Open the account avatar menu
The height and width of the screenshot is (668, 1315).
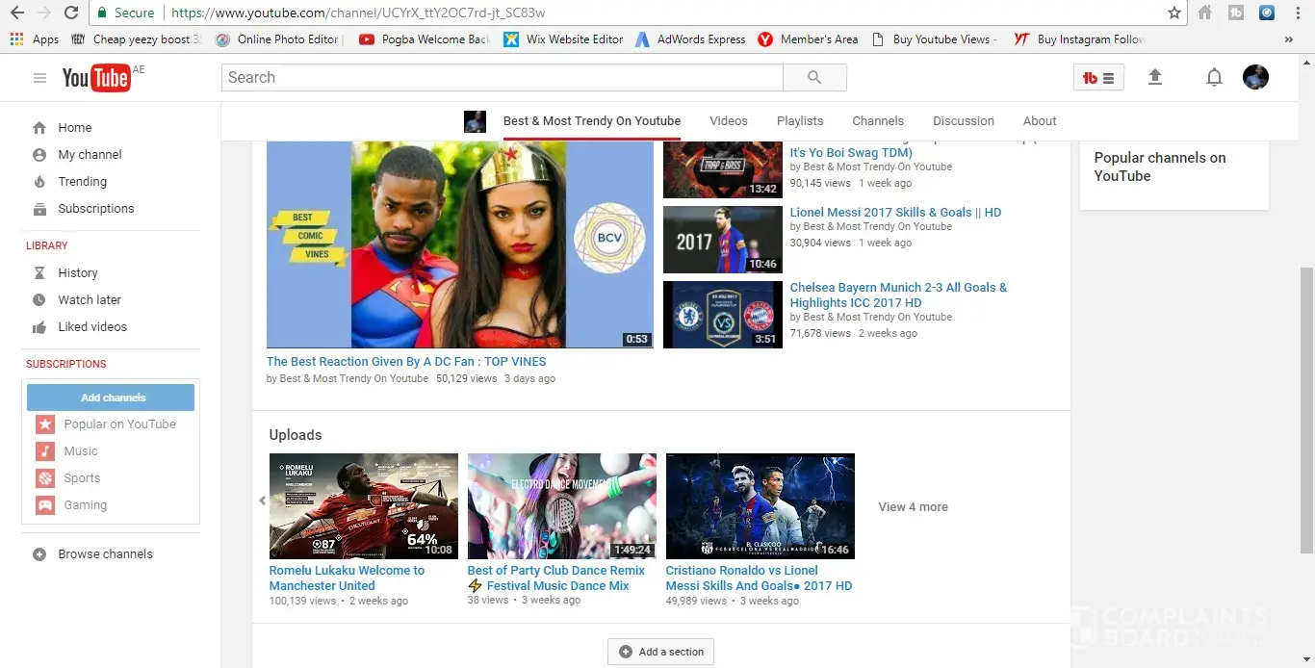pos(1255,78)
